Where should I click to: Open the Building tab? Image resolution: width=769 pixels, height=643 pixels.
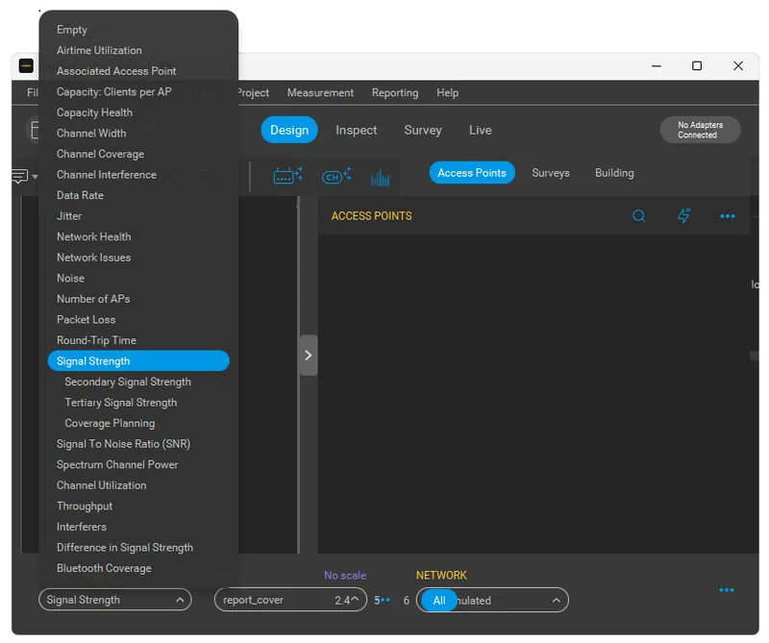[614, 173]
